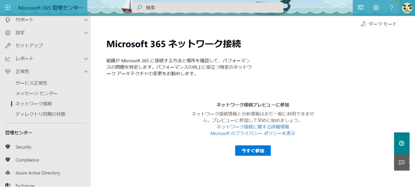The width and height of the screenshot is (415, 187).
Task: Toggle ダークモード label
Action: pyautogui.click(x=382, y=24)
